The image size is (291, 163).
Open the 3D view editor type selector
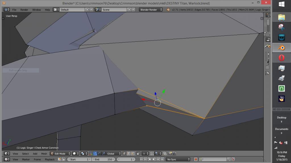[x=7, y=154]
